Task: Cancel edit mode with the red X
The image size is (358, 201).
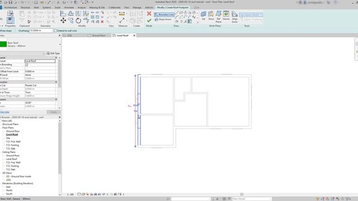Action: (149, 13)
